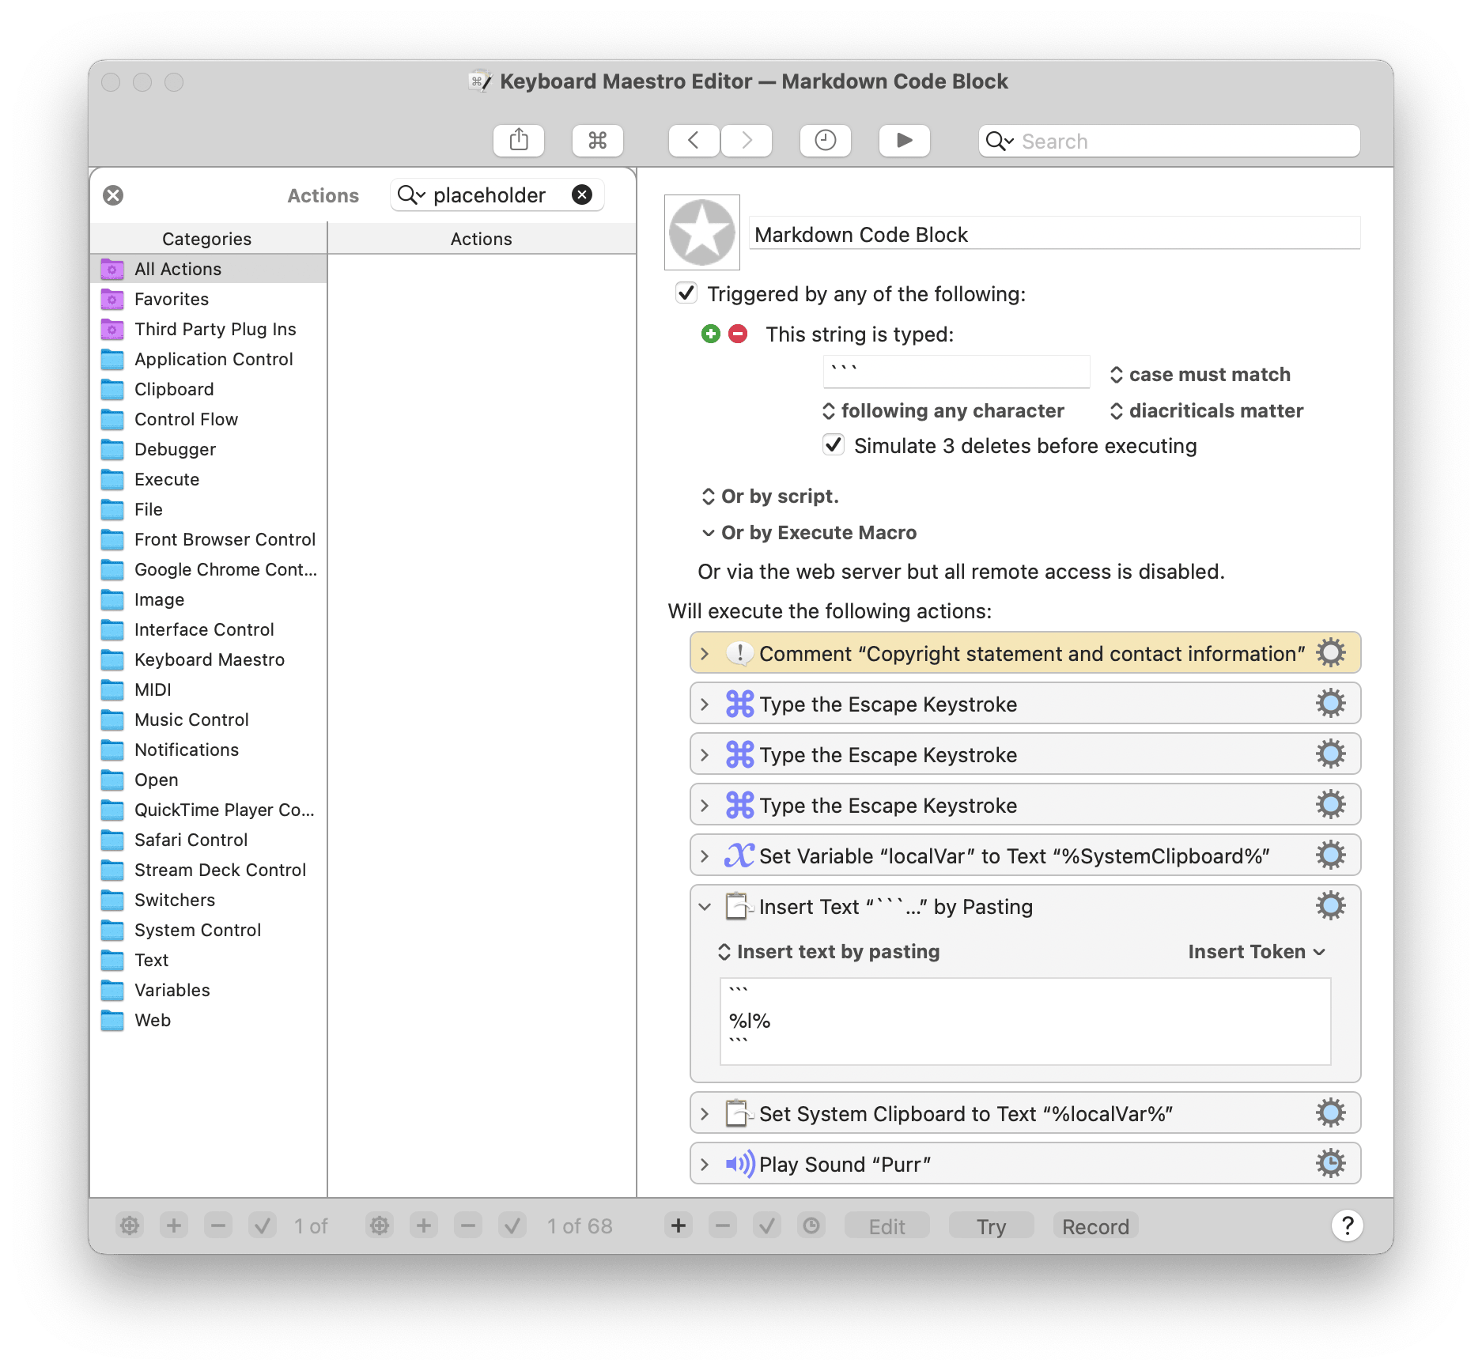Click the Categories column header
The image size is (1482, 1371).
(207, 239)
